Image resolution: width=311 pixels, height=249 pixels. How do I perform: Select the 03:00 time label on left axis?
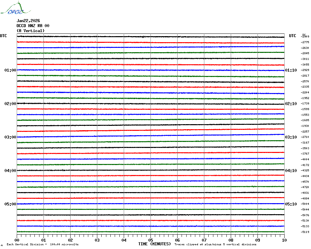pos(10,137)
